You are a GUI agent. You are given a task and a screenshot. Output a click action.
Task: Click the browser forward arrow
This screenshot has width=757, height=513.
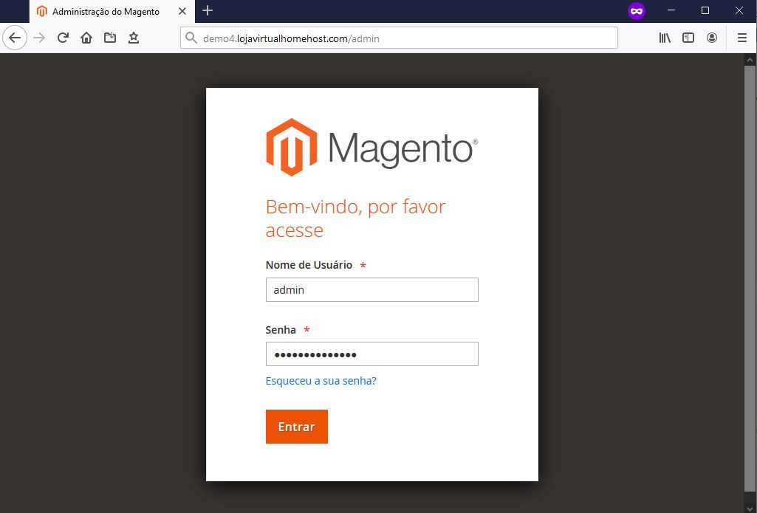pyautogui.click(x=39, y=38)
